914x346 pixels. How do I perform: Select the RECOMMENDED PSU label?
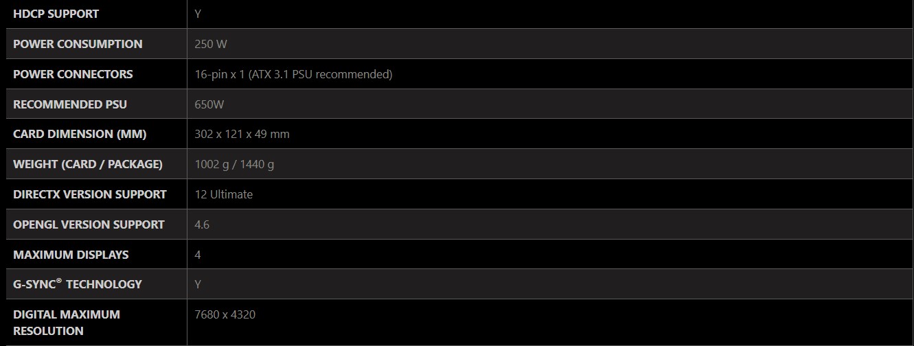pyautogui.click(x=70, y=104)
